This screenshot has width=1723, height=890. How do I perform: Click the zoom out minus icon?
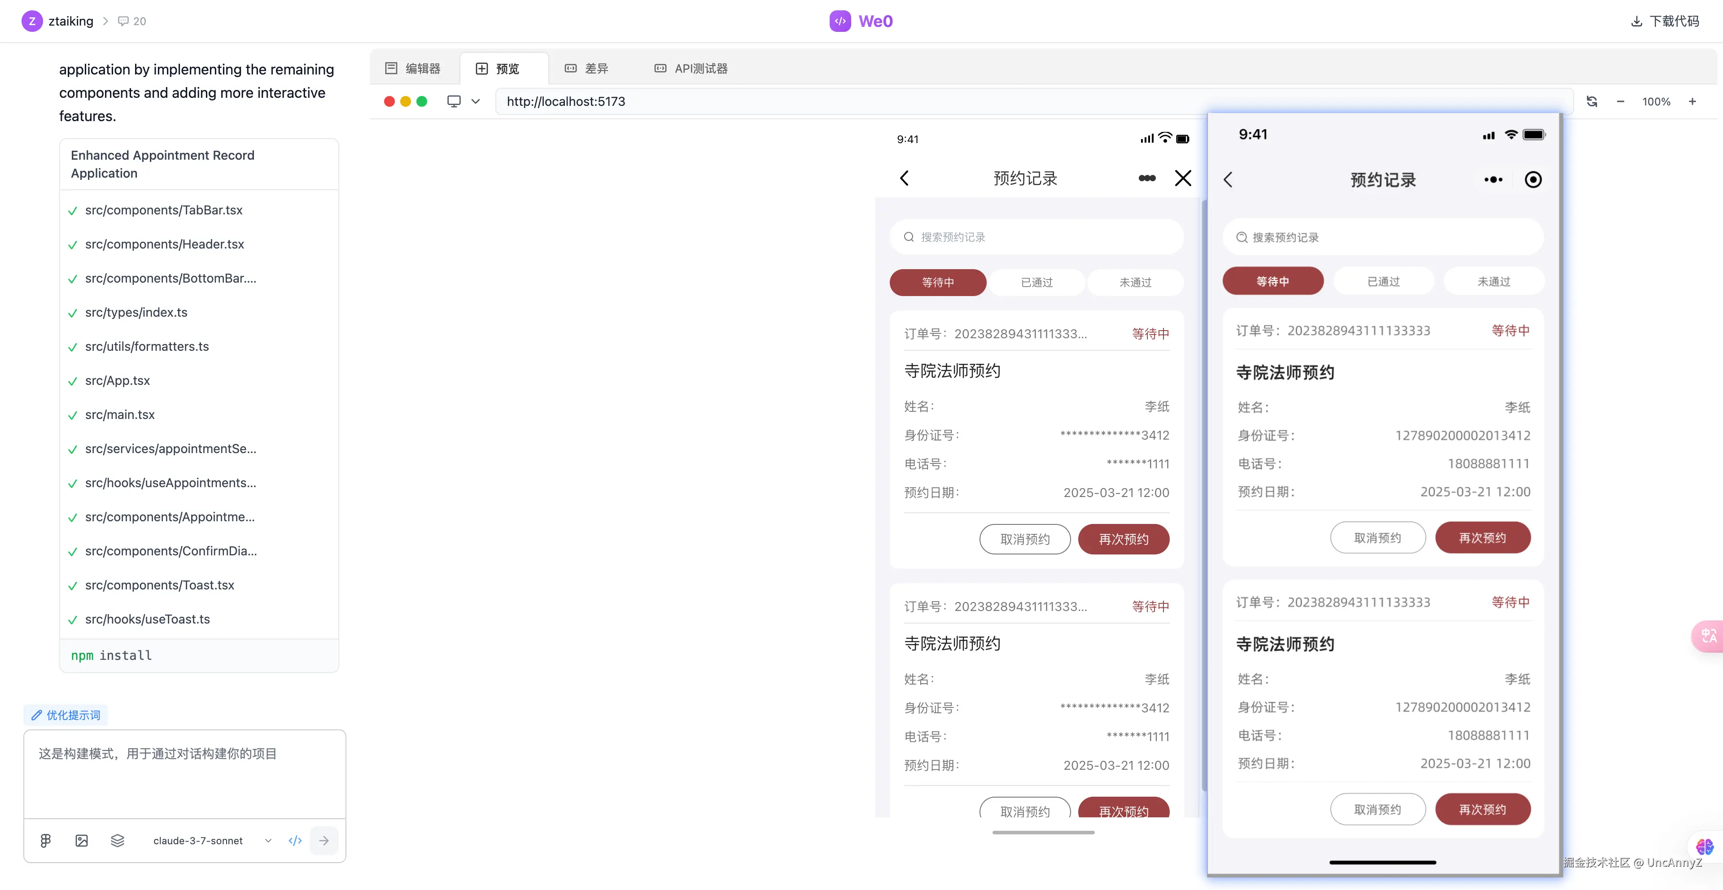[1621, 102]
